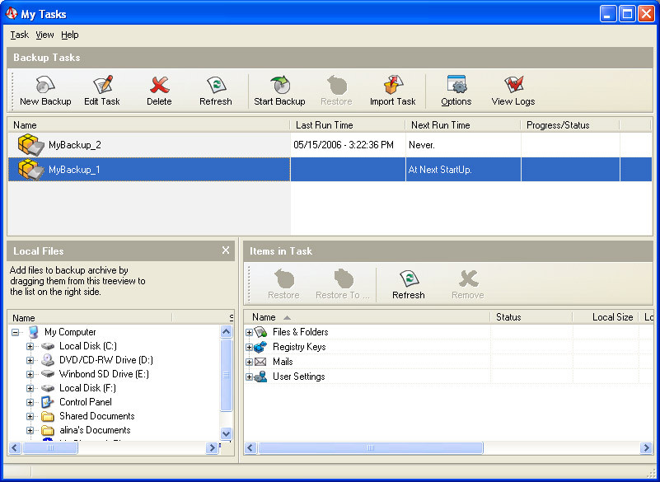Expand DVD/CD-RW Drive (D:) node

coord(30,360)
